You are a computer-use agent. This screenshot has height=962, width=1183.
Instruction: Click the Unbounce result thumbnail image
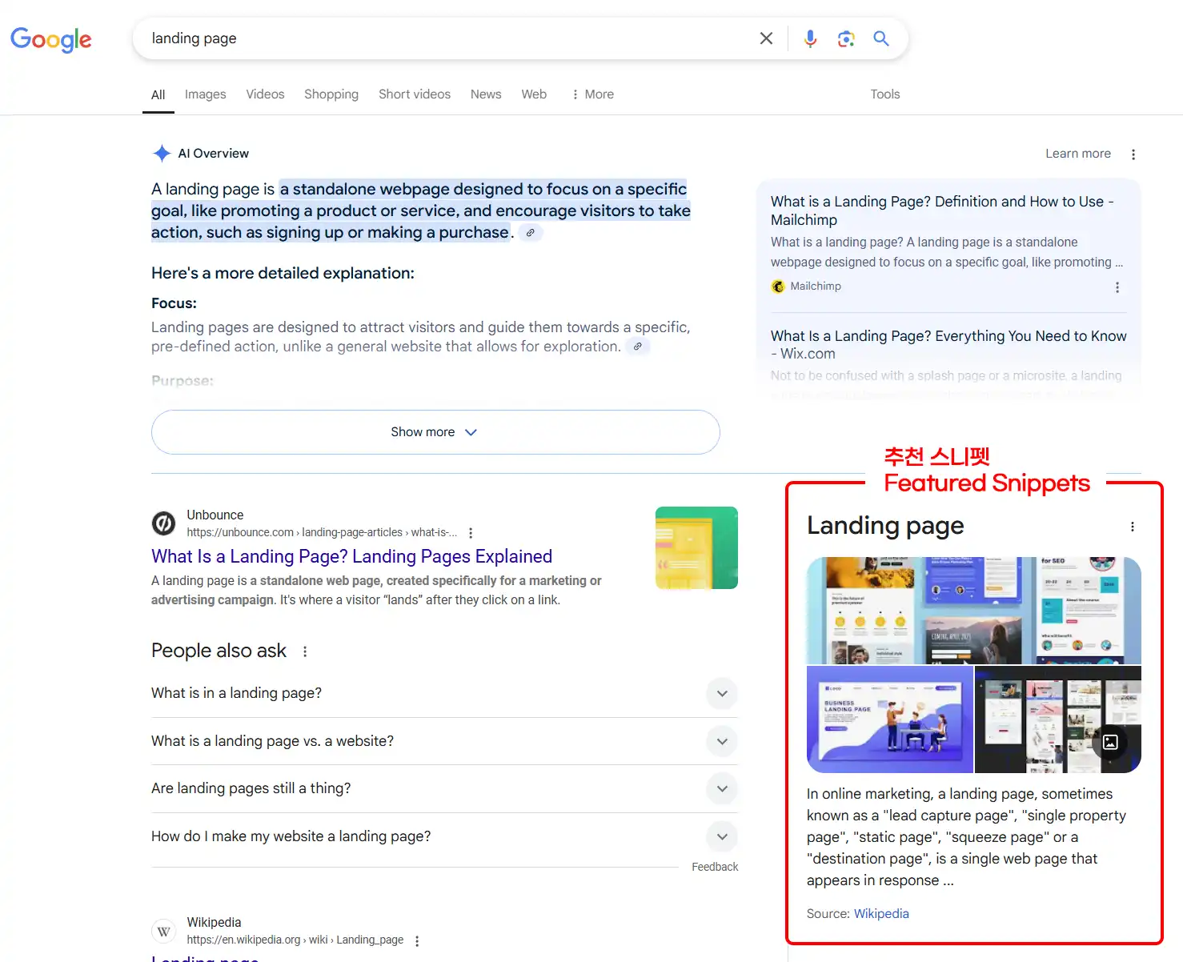[696, 547]
